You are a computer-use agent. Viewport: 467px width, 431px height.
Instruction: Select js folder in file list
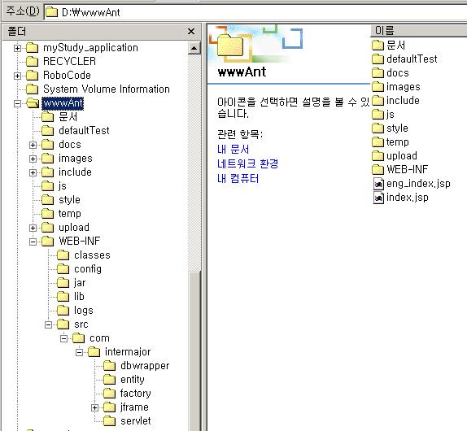coord(383,115)
